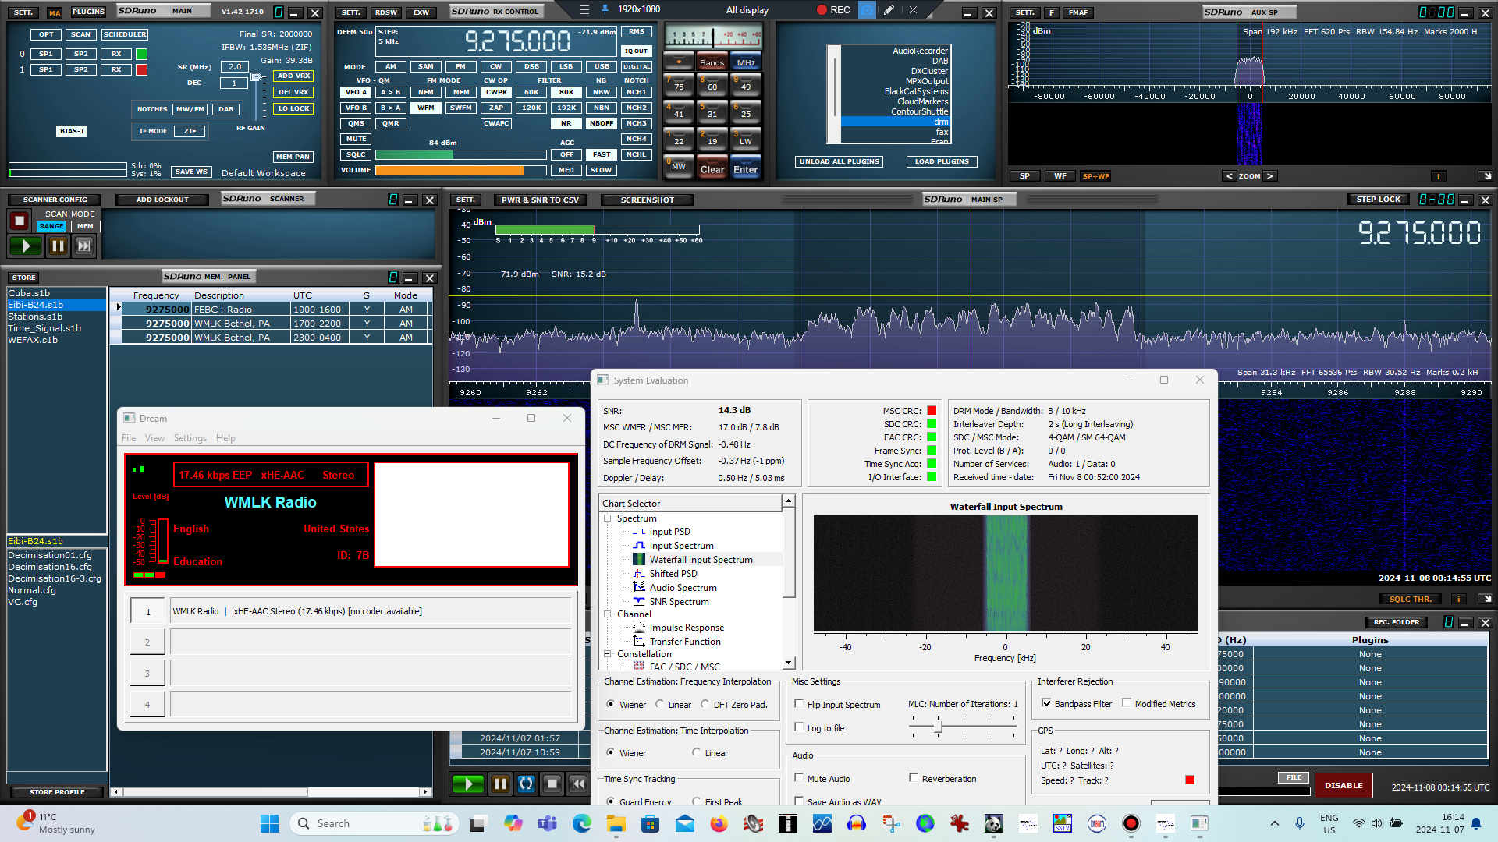Toggle the blue loop playback icon
Image resolution: width=1498 pixels, height=842 pixels.
coord(527,784)
